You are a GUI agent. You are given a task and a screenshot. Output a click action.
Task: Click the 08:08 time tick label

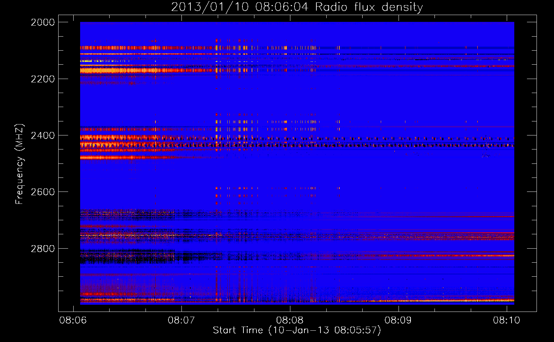point(290,320)
